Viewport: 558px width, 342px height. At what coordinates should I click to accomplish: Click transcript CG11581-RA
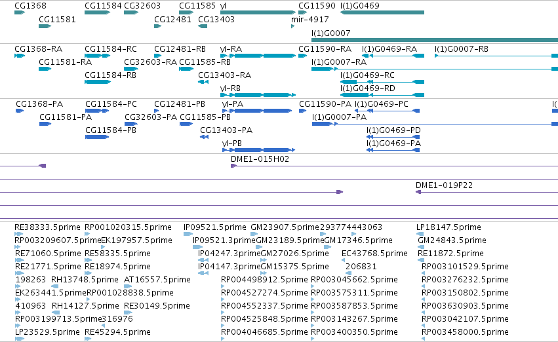(x=45, y=69)
